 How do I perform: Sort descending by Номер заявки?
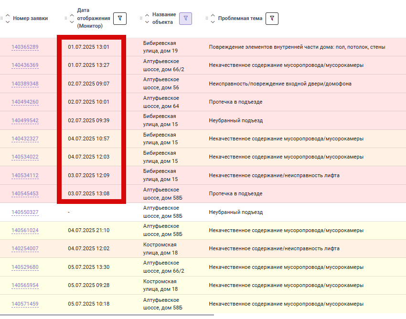click(x=8, y=22)
